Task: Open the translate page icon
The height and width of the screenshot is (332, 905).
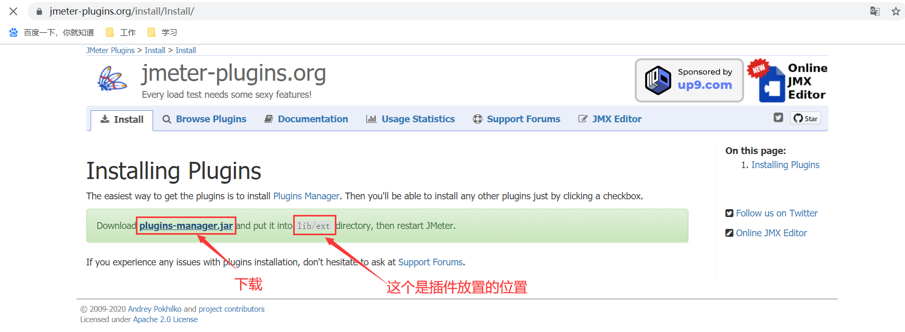Action: pyautogui.click(x=875, y=11)
